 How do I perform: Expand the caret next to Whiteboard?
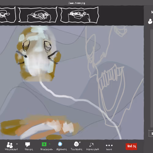(17, 144)
